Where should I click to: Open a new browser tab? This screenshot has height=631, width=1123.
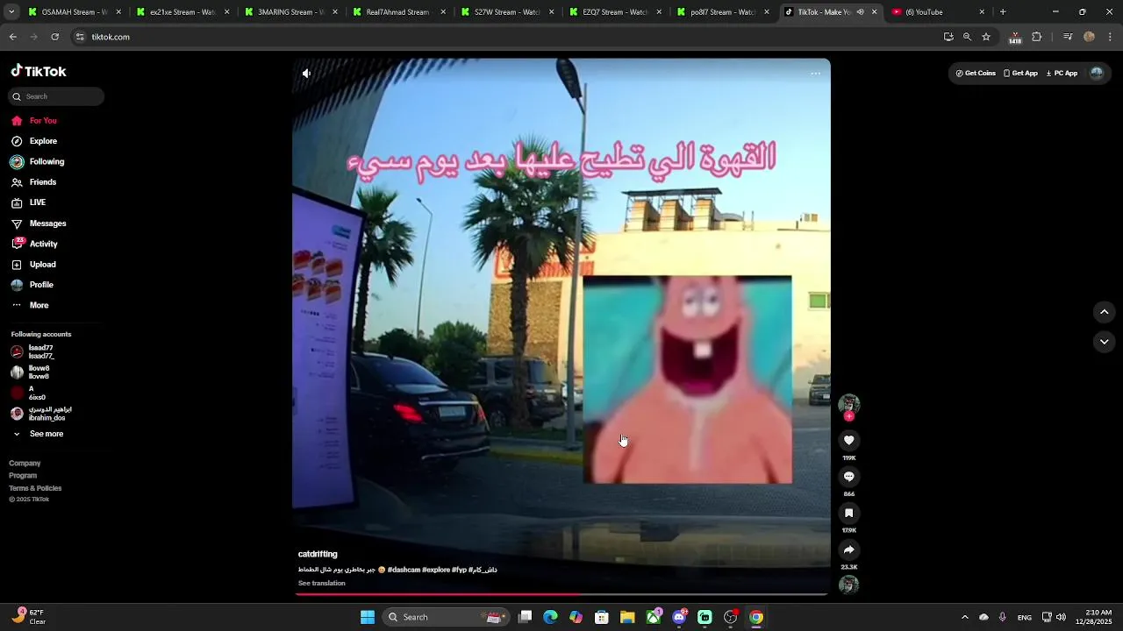pyautogui.click(x=1003, y=12)
